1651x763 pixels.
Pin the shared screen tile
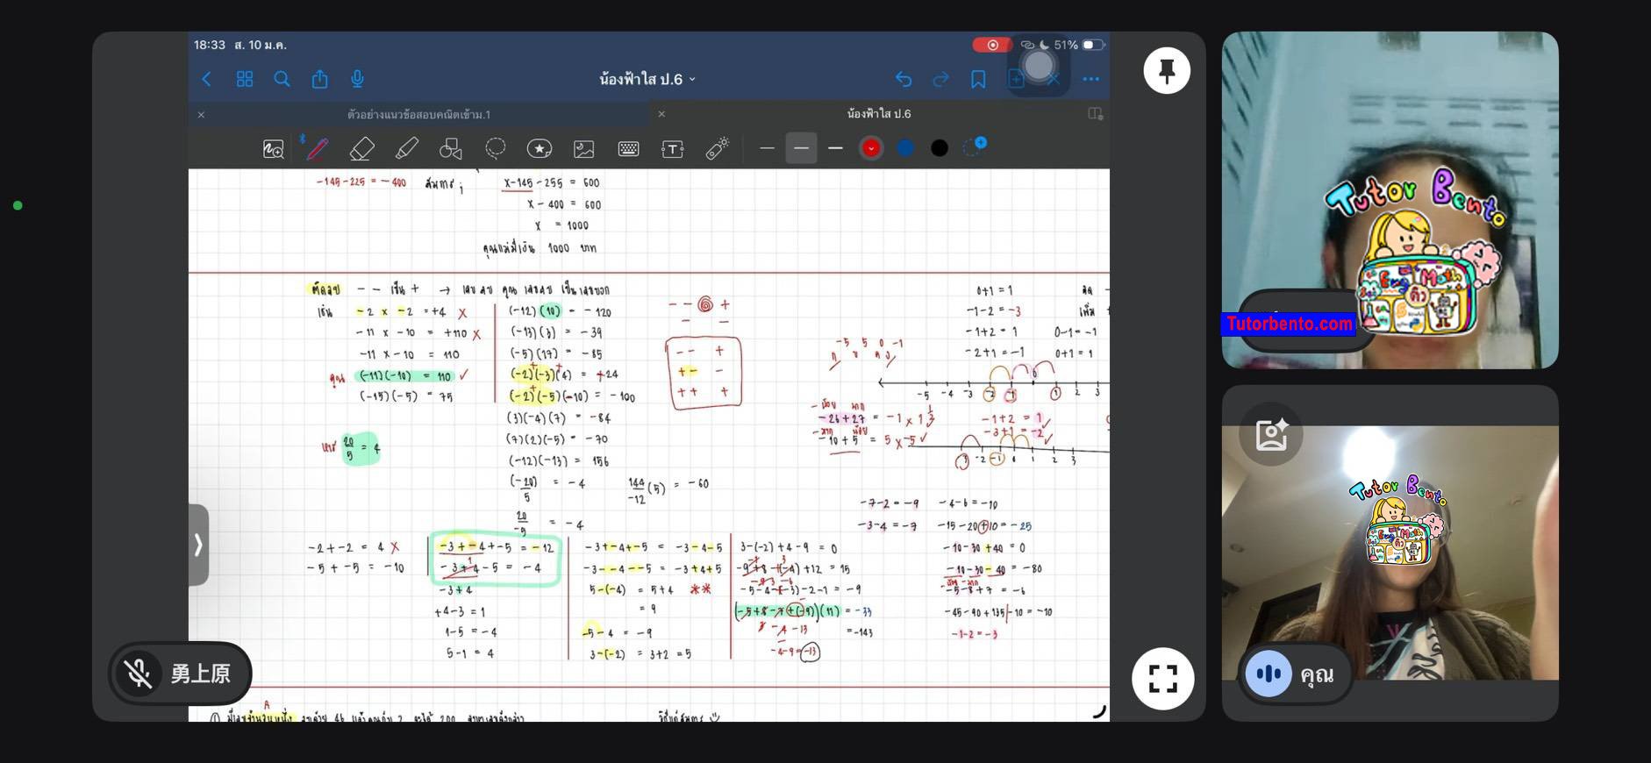tap(1167, 70)
